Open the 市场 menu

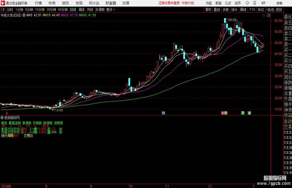pyautogui.click(x=52, y=3)
